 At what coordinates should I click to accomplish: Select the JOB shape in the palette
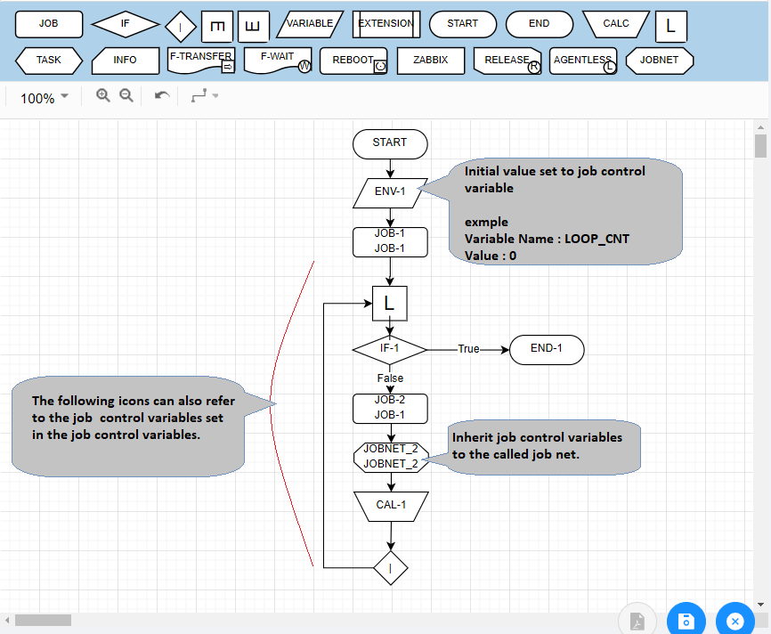click(49, 24)
